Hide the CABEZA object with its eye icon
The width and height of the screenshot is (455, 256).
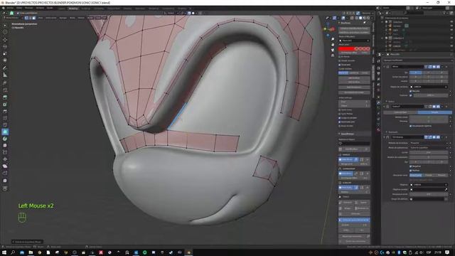pos(451,46)
